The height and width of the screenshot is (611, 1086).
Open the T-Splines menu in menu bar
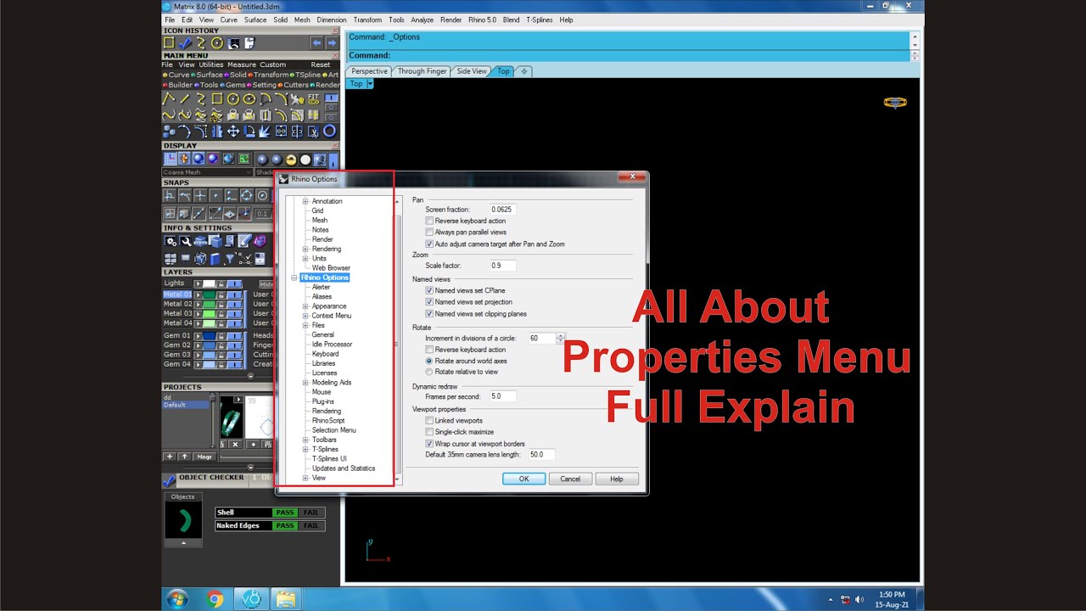(538, 20)
